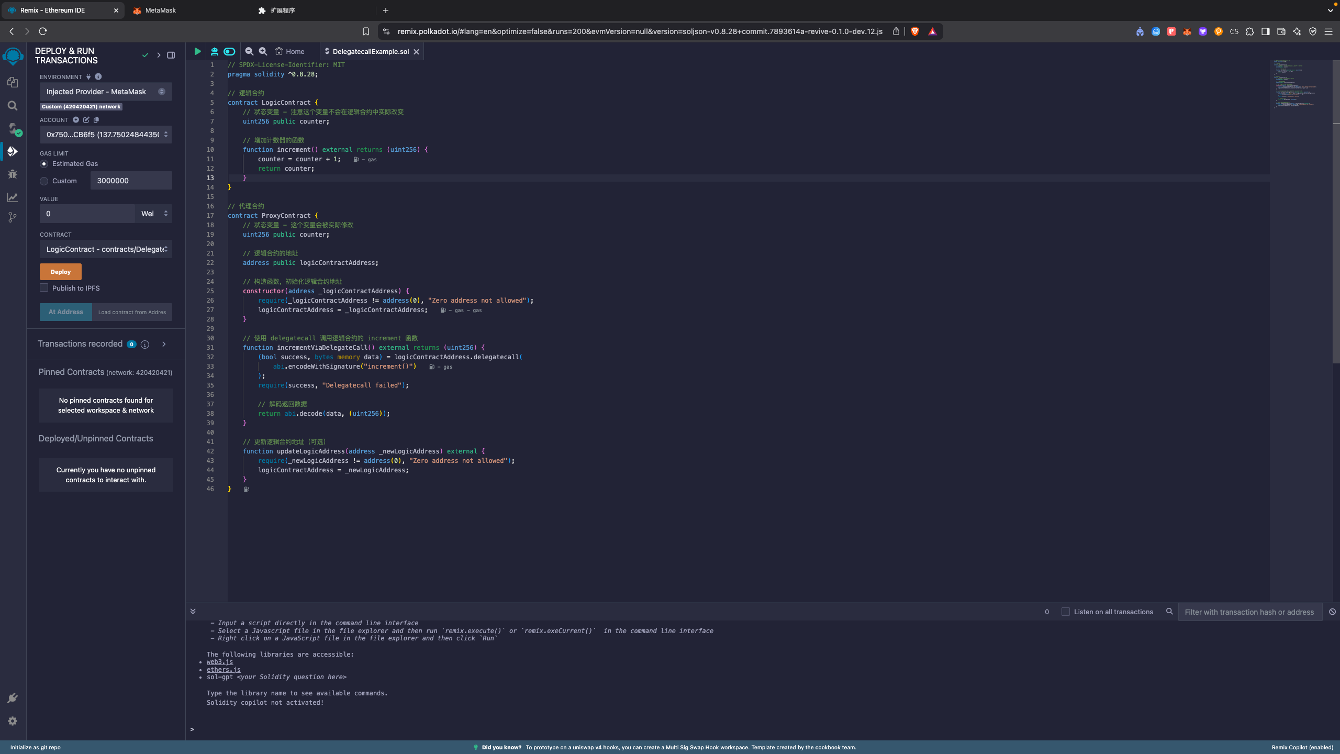The image size is (1340, 754).
Task: Select the Custom gas limit radio button
Action: tap(44, 181)
